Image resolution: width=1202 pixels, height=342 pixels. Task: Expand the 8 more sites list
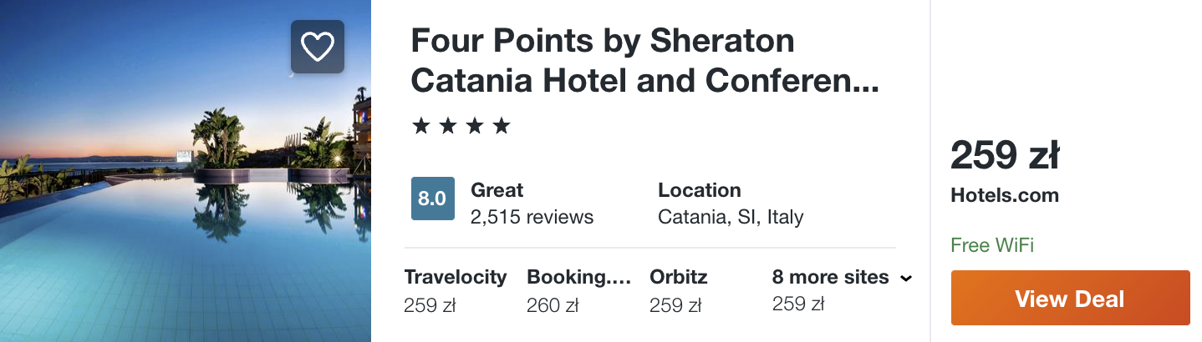coord(830,277)
